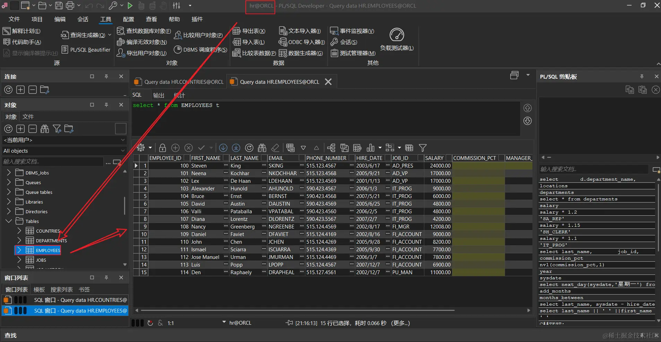Click the PL/SQL Beautifier button
Image resolution: width=661 pixels, height=342 pixels.
(86, 50)
